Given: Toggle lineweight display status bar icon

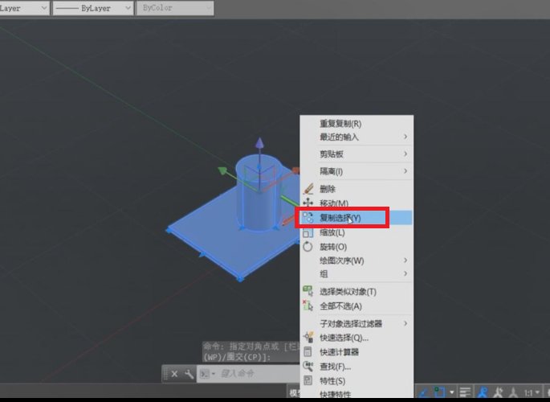Looking at the screenshot, I should [465, 392].
